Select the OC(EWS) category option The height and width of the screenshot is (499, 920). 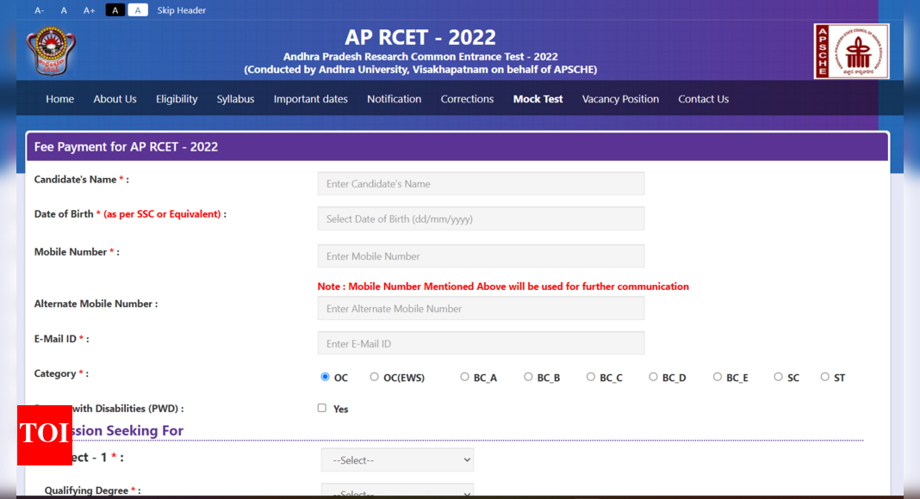(x=375, y=377)
